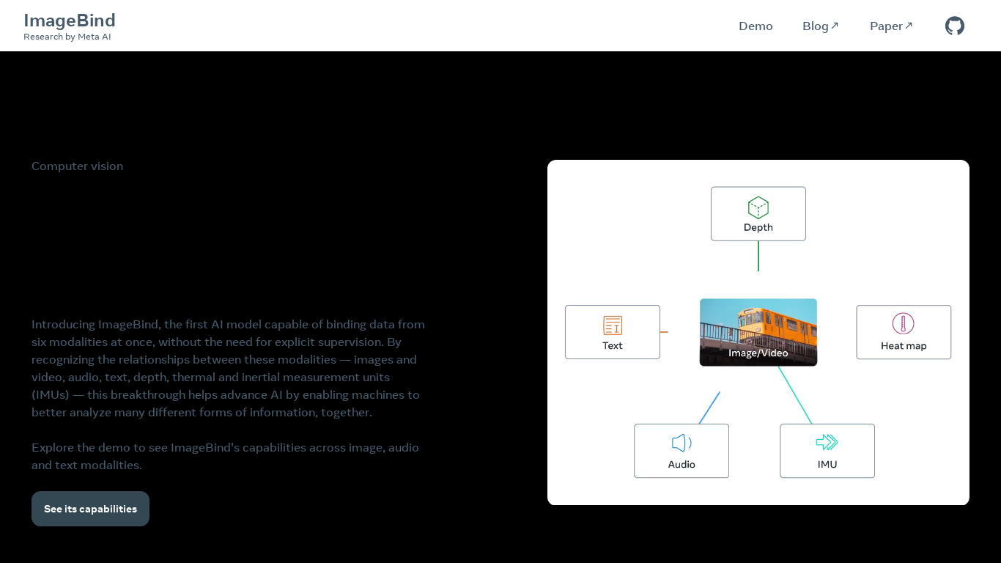Screen dimensions: 1001x563
Task: Click the IMU arrows icon
Action: point(827,442)
